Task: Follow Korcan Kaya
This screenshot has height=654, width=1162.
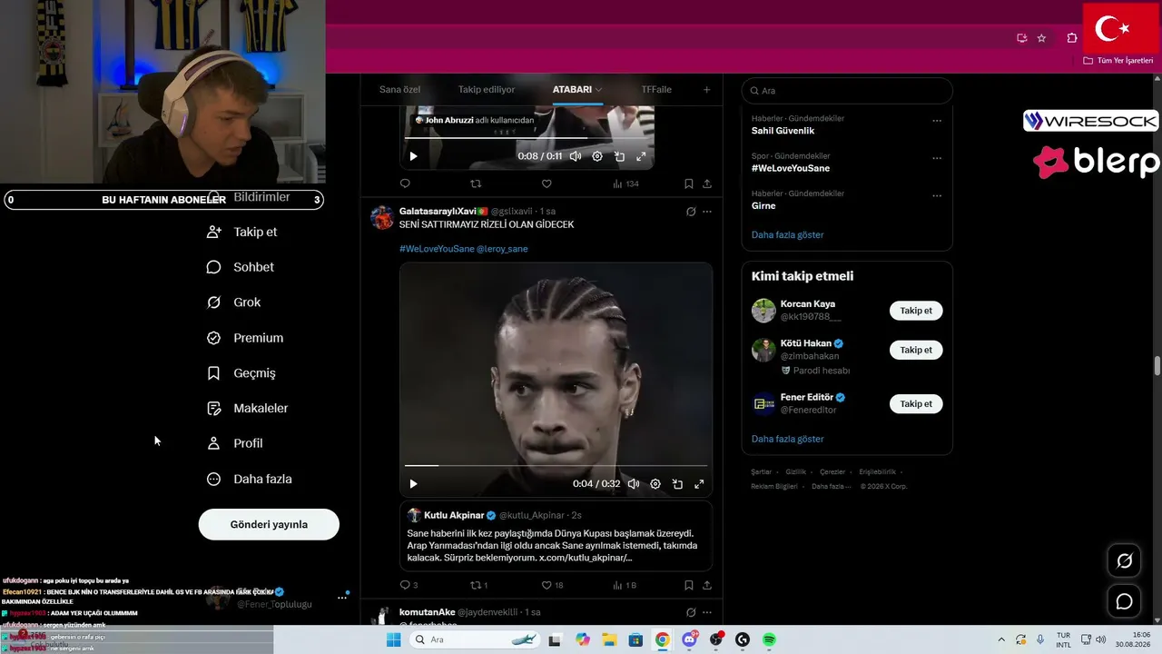Action: point(916,311)
